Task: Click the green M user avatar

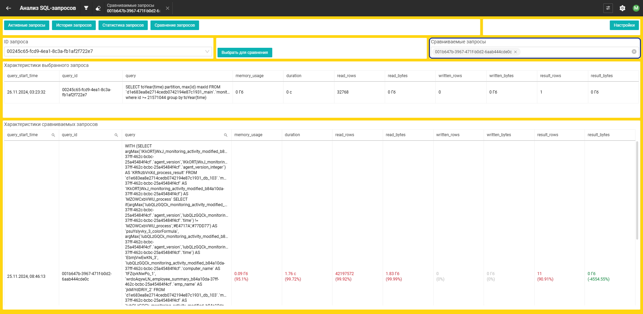Action: pos(636,8)
